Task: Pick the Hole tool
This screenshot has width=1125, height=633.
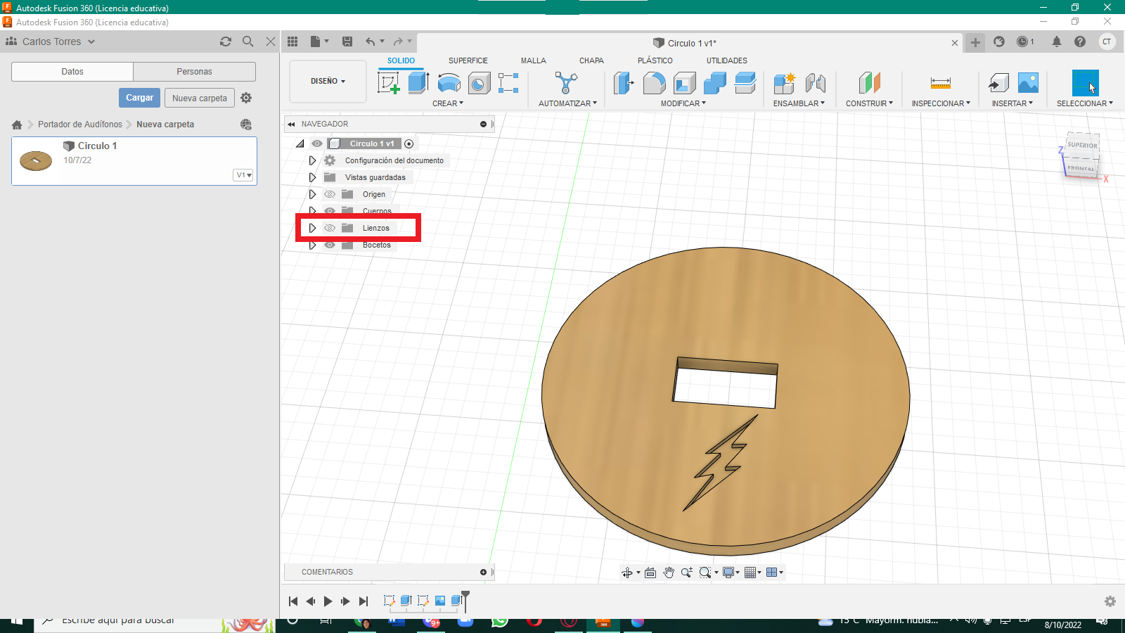Action: coord(479,83)
